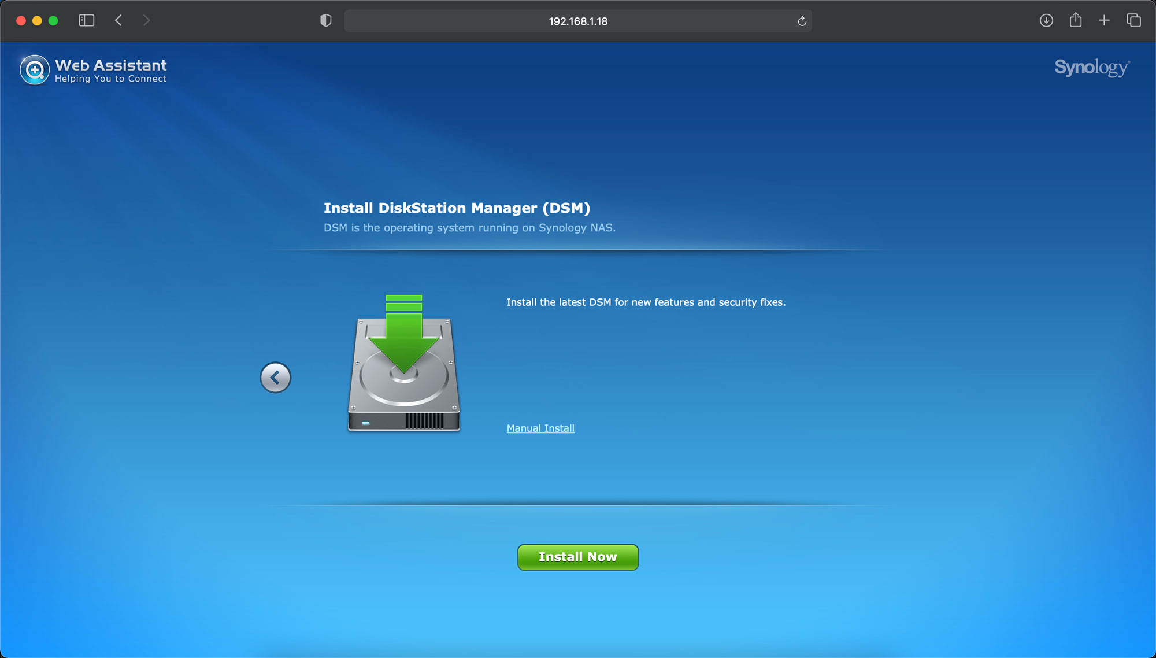
Task: Click 'DSM is the operating system' subtitle
Action: (x=469, y=228)
